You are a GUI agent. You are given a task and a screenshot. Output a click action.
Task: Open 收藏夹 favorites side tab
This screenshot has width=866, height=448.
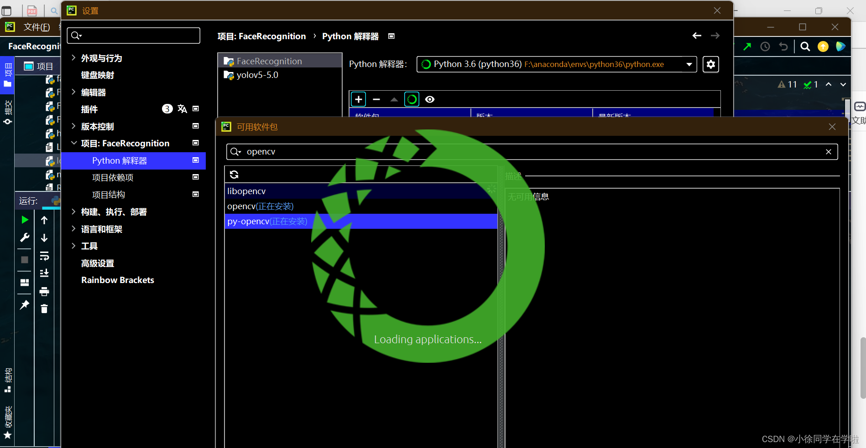pyautogui.click(x=8, y=422)
